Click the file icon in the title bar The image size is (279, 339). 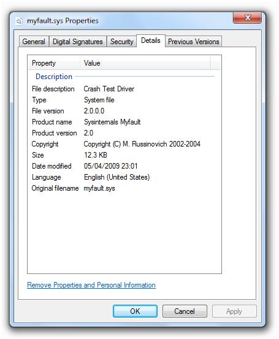(x=19, y=21)
